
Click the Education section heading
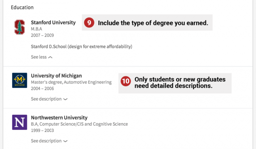tap(22, 7)
